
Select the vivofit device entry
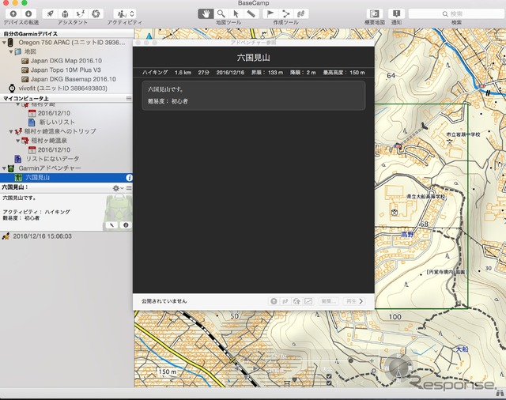click(x=63, y=88)
